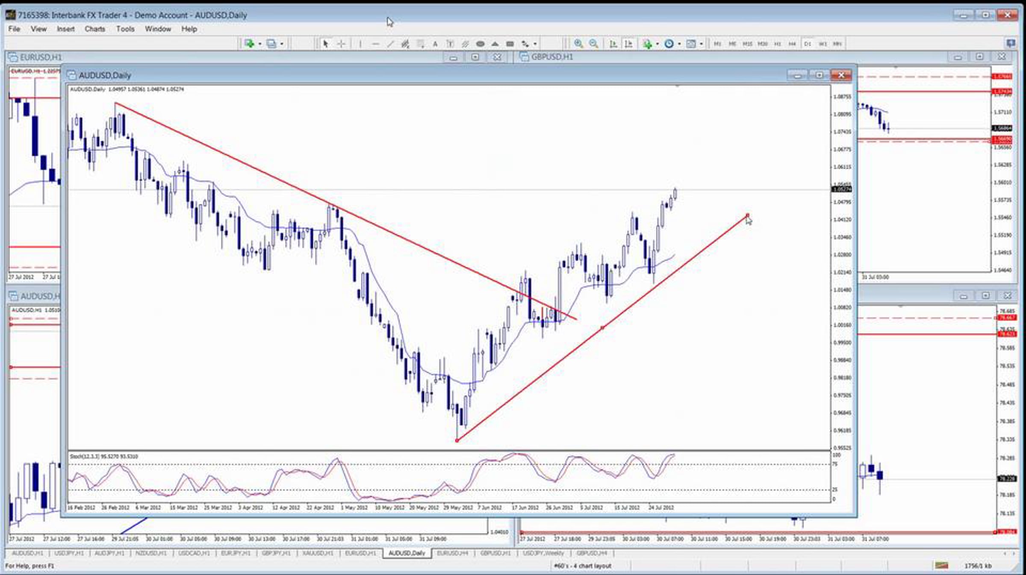Screen dimensions: 1026x575
Task: Click the Indicators list icon
Action: pyautogui.click(x=647, y=44)
